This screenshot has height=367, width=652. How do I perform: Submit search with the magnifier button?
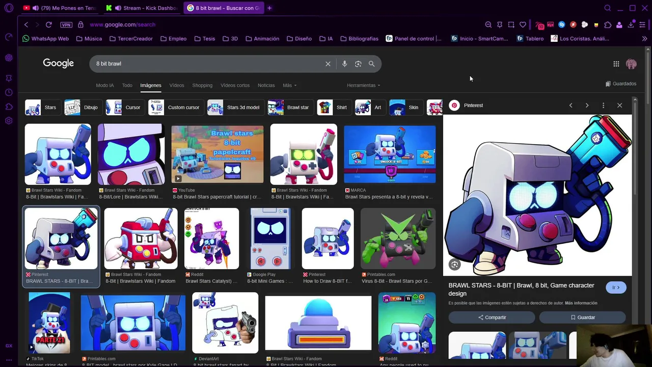[x=372, y=64]
